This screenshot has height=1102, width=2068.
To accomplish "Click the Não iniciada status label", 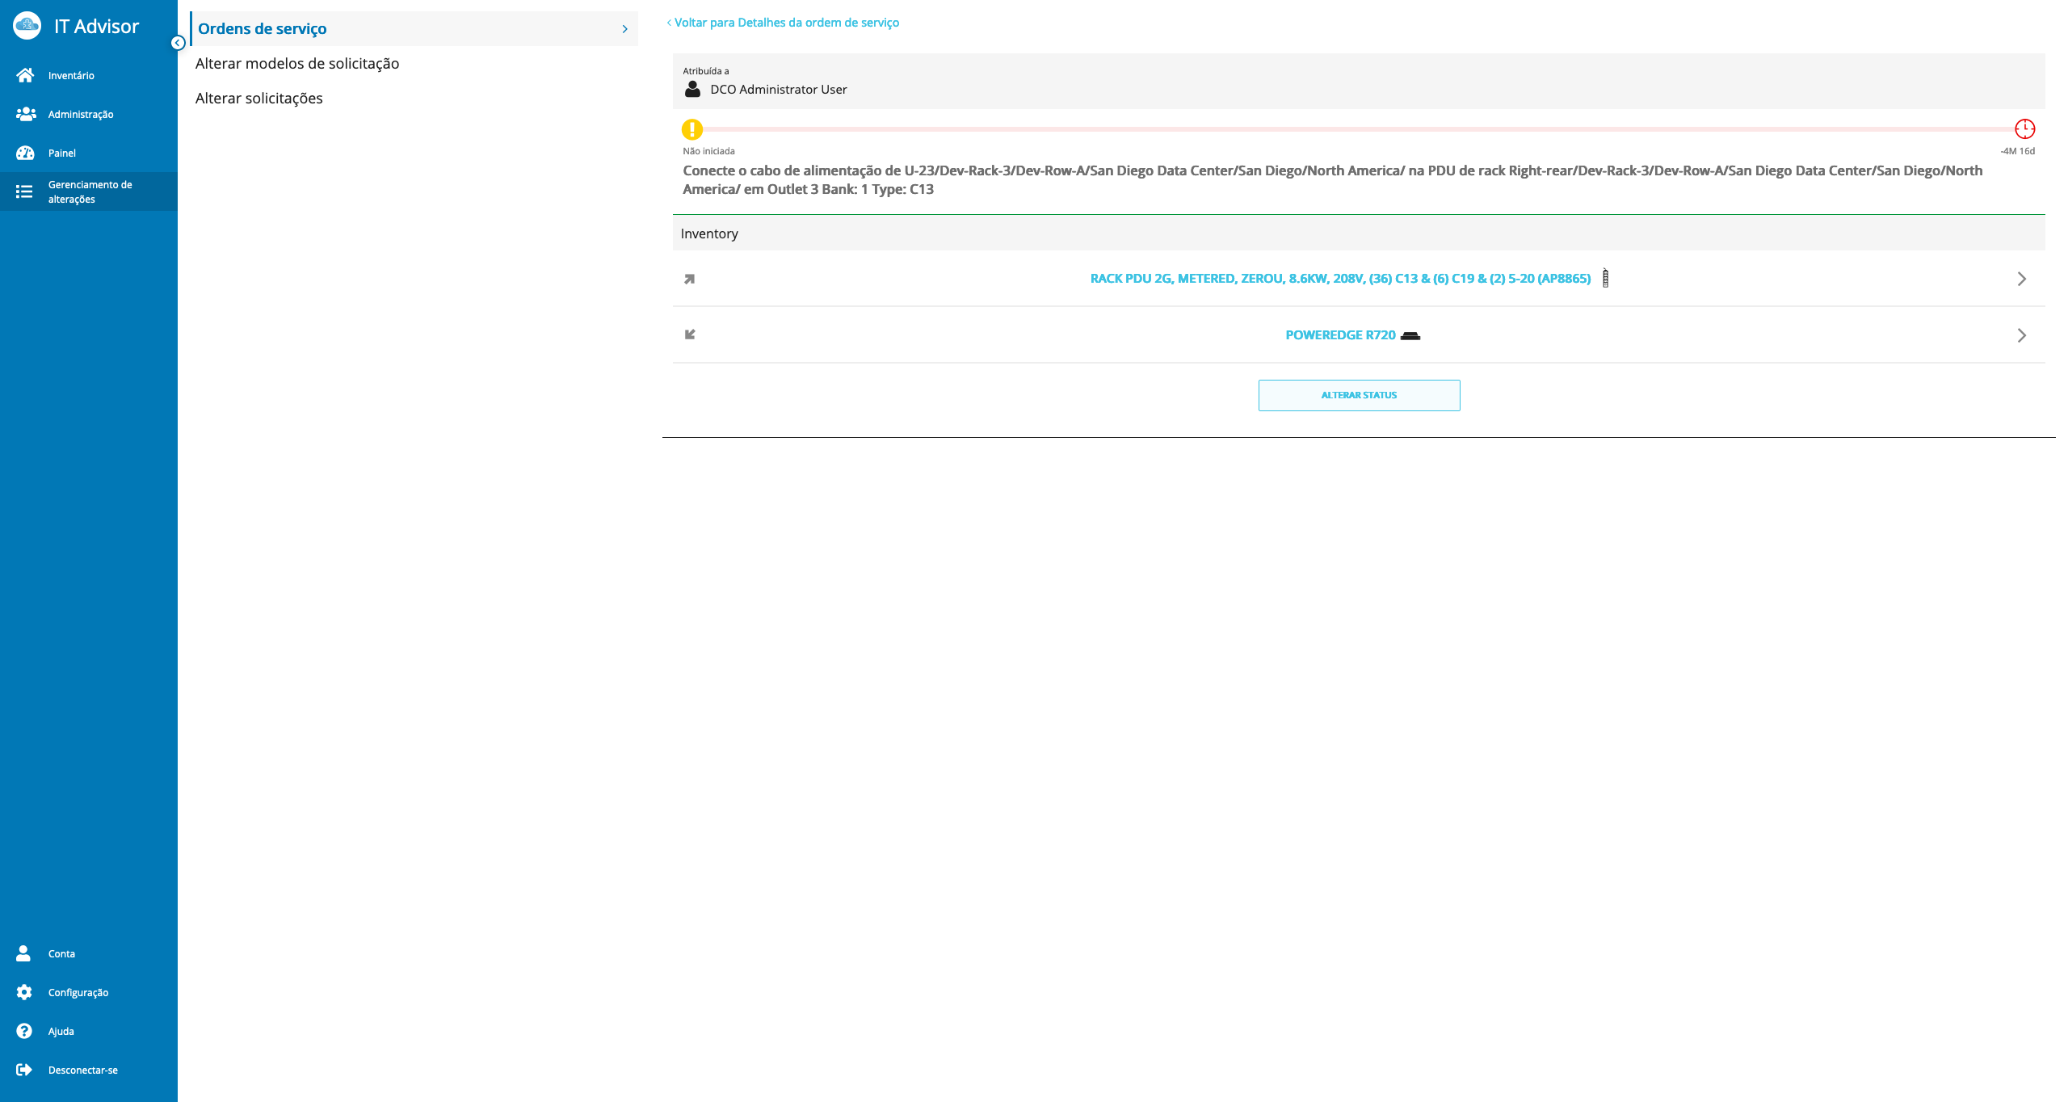I will [x=708, y=151].
